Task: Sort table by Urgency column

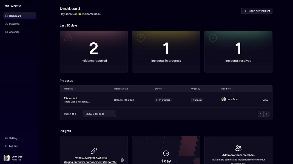Action: coord(197,89)
